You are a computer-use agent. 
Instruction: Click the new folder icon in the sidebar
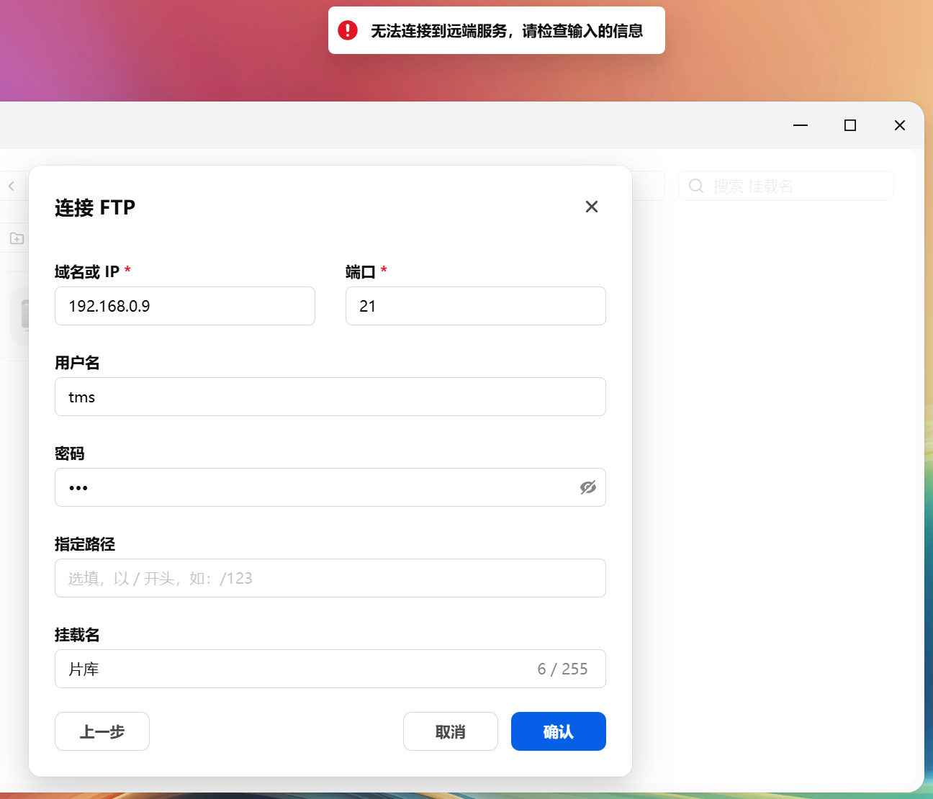click(16, 238)
